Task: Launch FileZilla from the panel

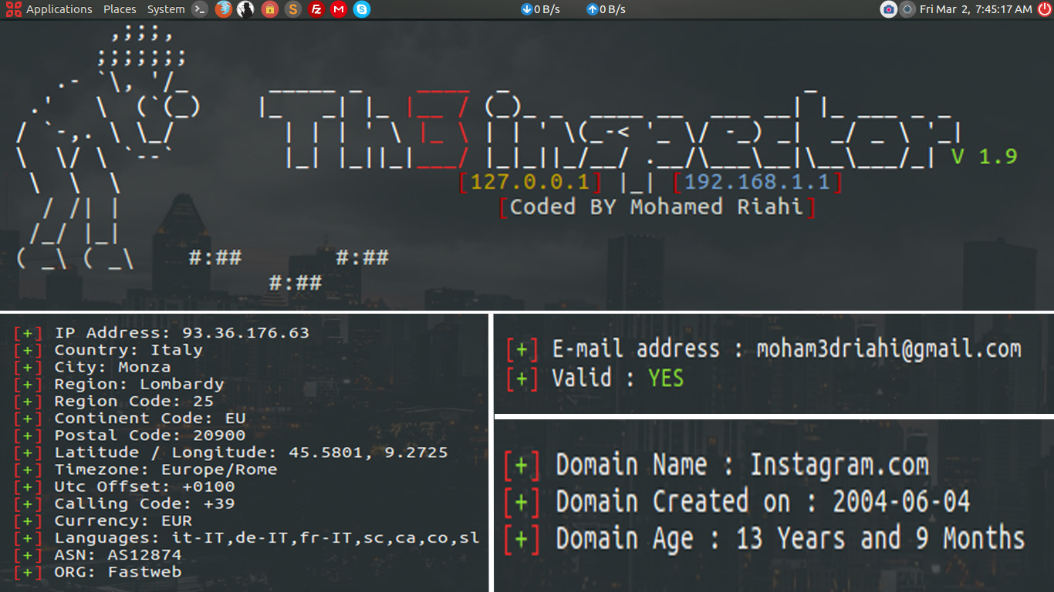Action: pos(316,9)
